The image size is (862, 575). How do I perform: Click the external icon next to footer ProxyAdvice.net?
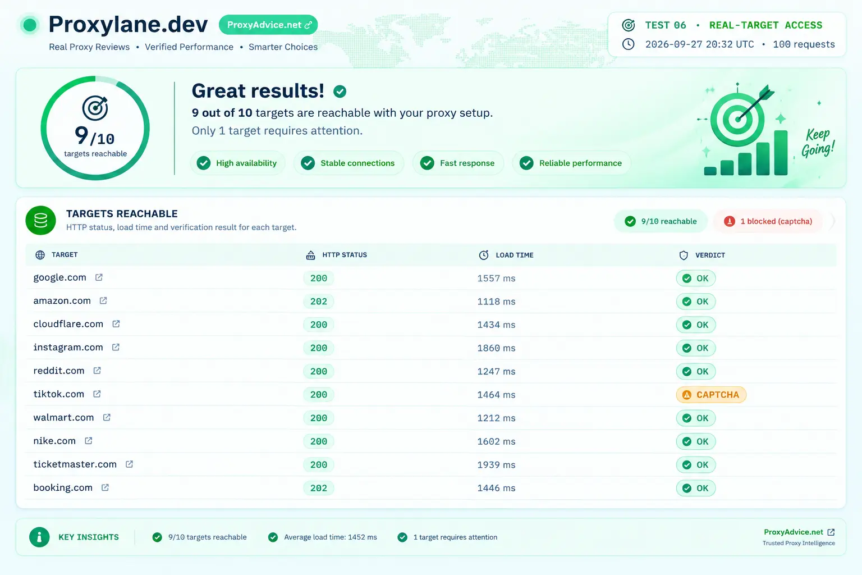click(x=831, y=532)
